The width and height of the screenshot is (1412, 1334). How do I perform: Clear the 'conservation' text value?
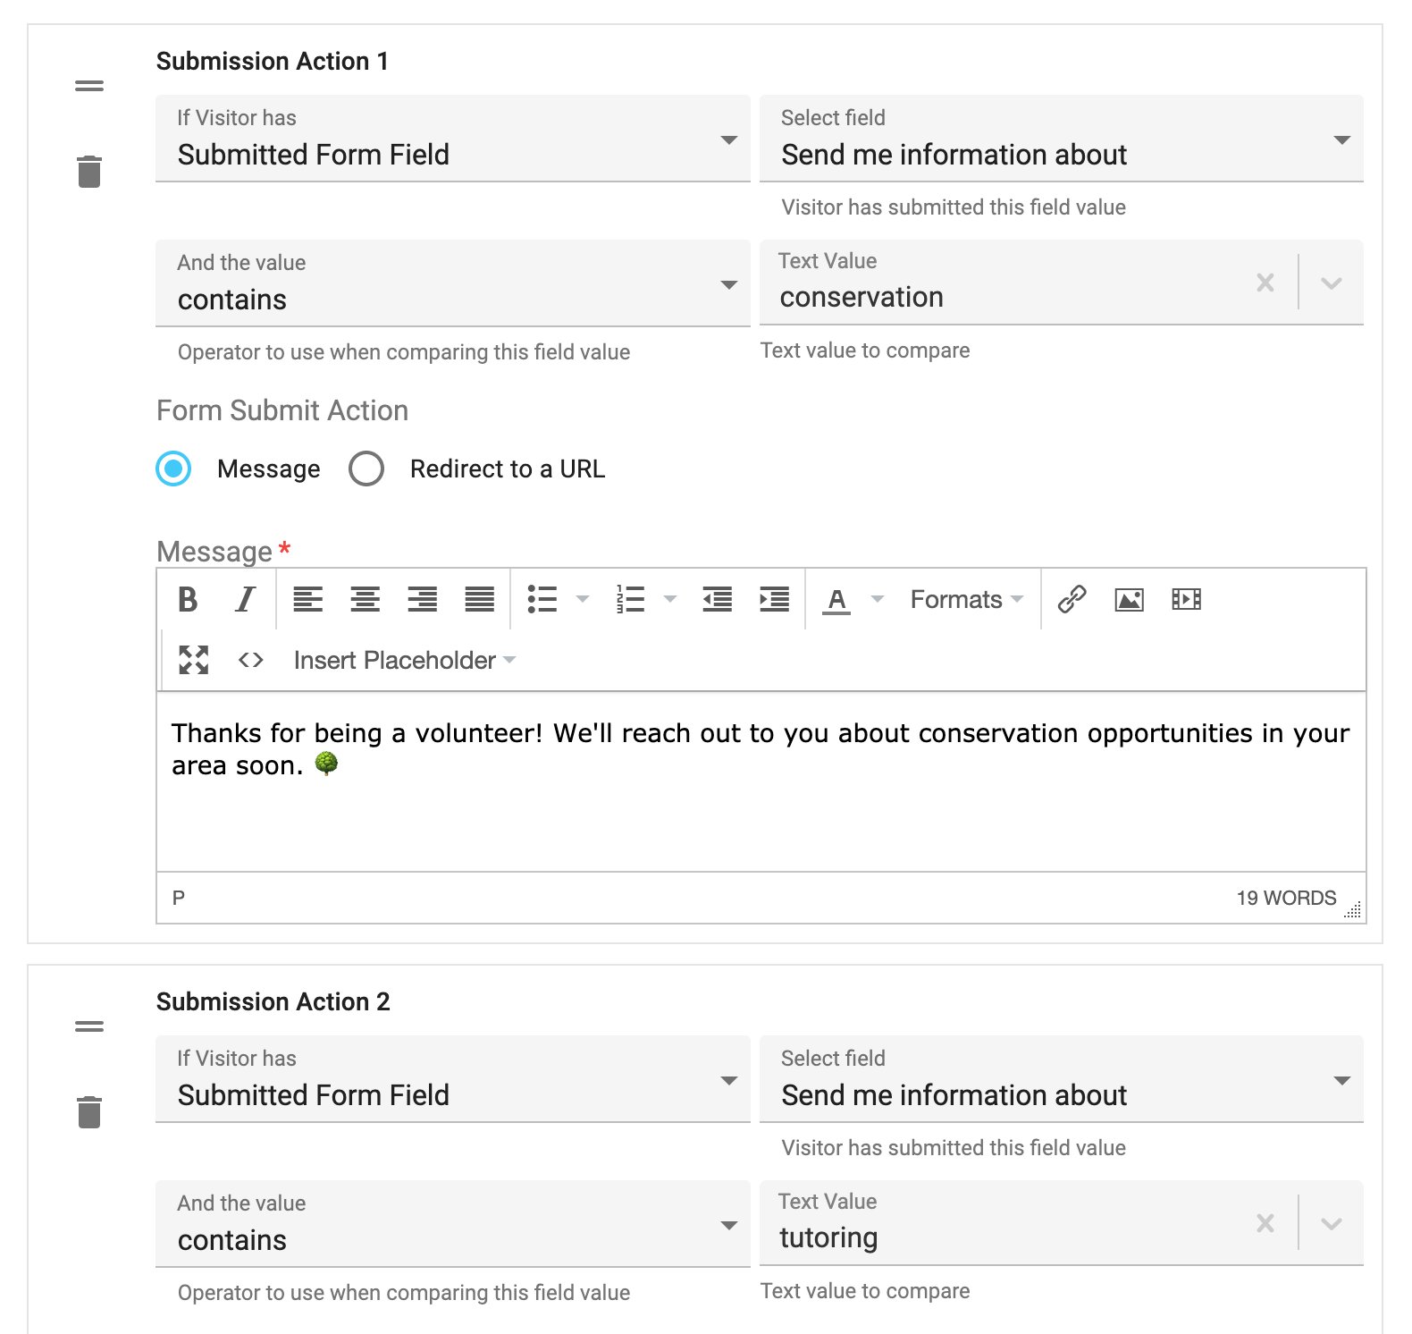[1265, 283]
